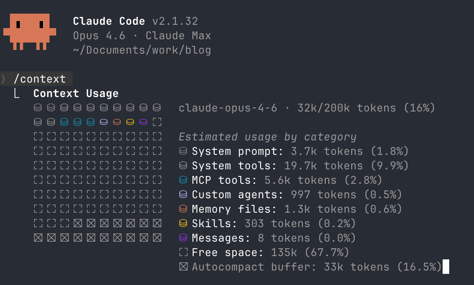This screenshot has height=285, width=474.
Task: Click the Context Usage heading
Action: (x=76, y=93)
